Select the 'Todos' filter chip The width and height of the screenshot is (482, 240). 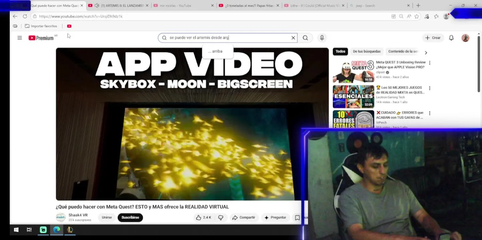pos(340,51)
